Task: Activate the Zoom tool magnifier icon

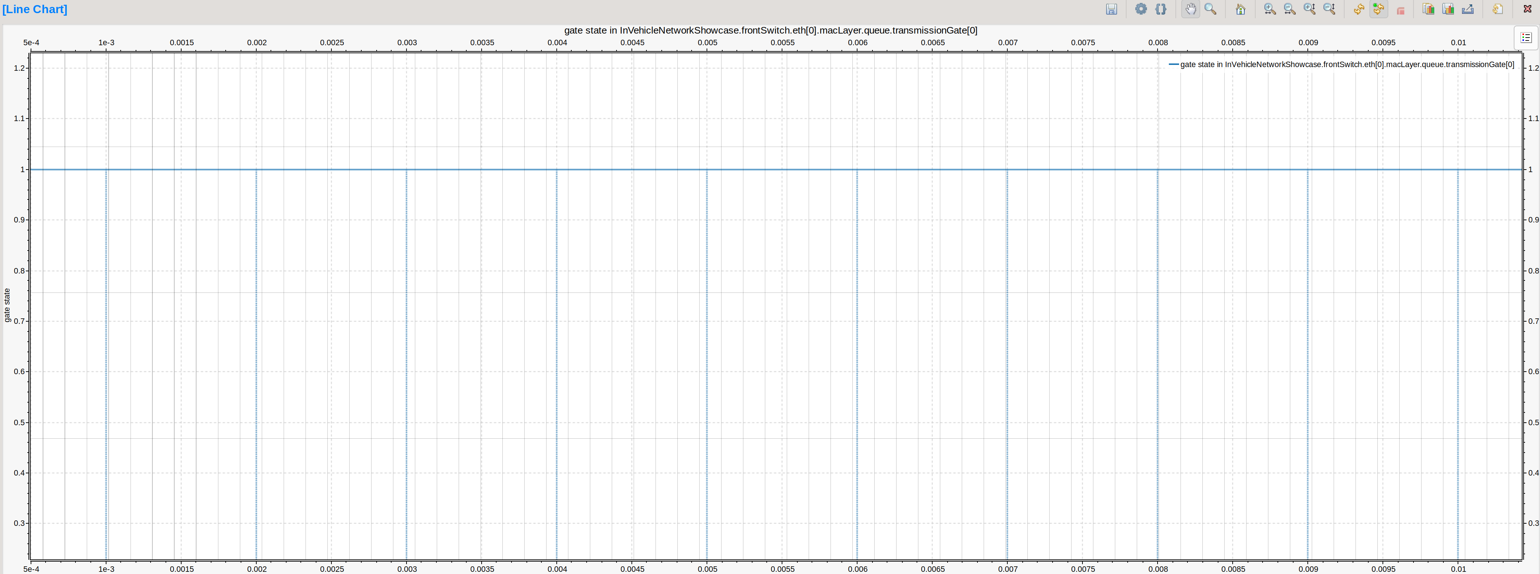Action: pos(1210,9)
